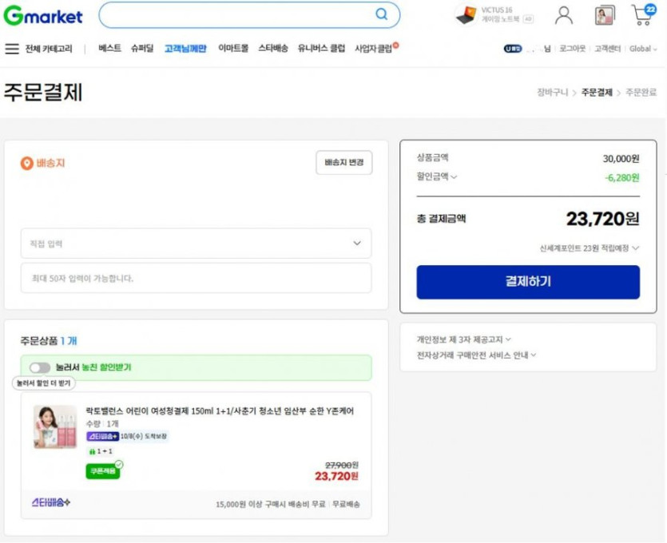This screenshot has width=667, height=543.
Task: Click the Gmarket logo
Action: (x=43, y=16)
